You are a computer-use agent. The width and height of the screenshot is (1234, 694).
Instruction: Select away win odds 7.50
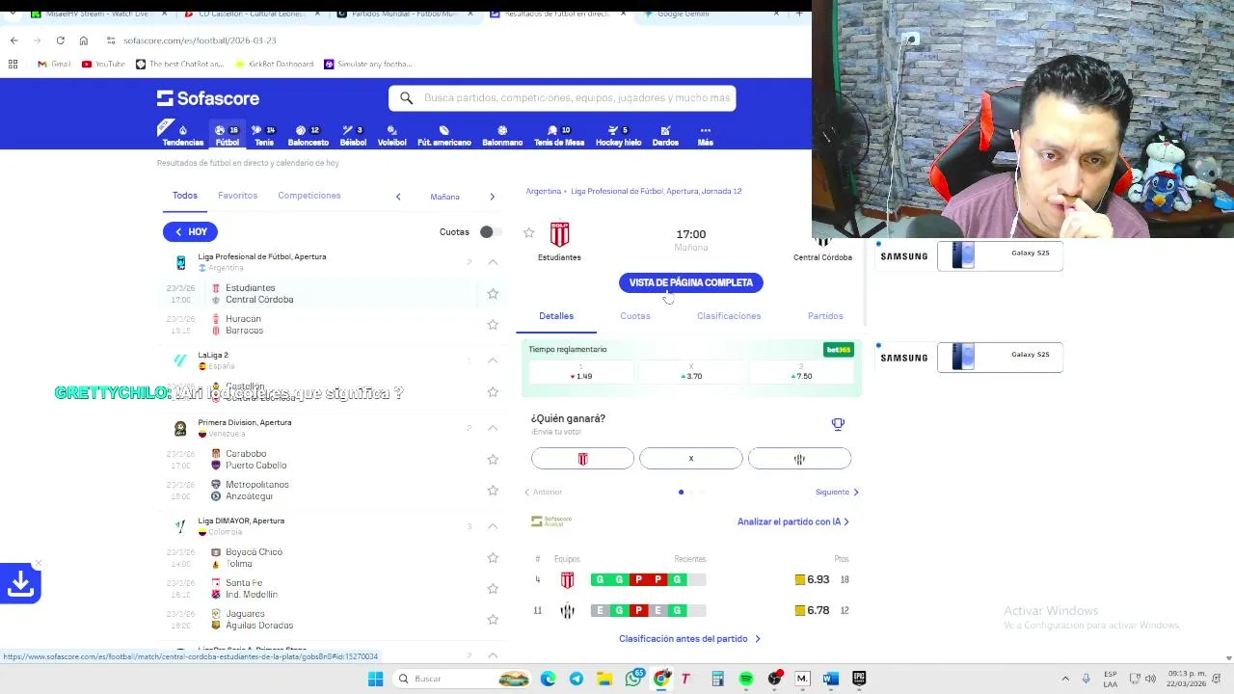(x=801, y=371)
